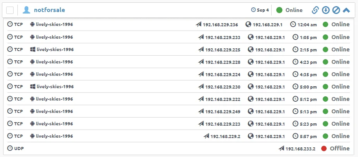Click the Windows icon in the 192.168.229.230 row
Viewport: 358px width, 157px height.
pos(33,87)
